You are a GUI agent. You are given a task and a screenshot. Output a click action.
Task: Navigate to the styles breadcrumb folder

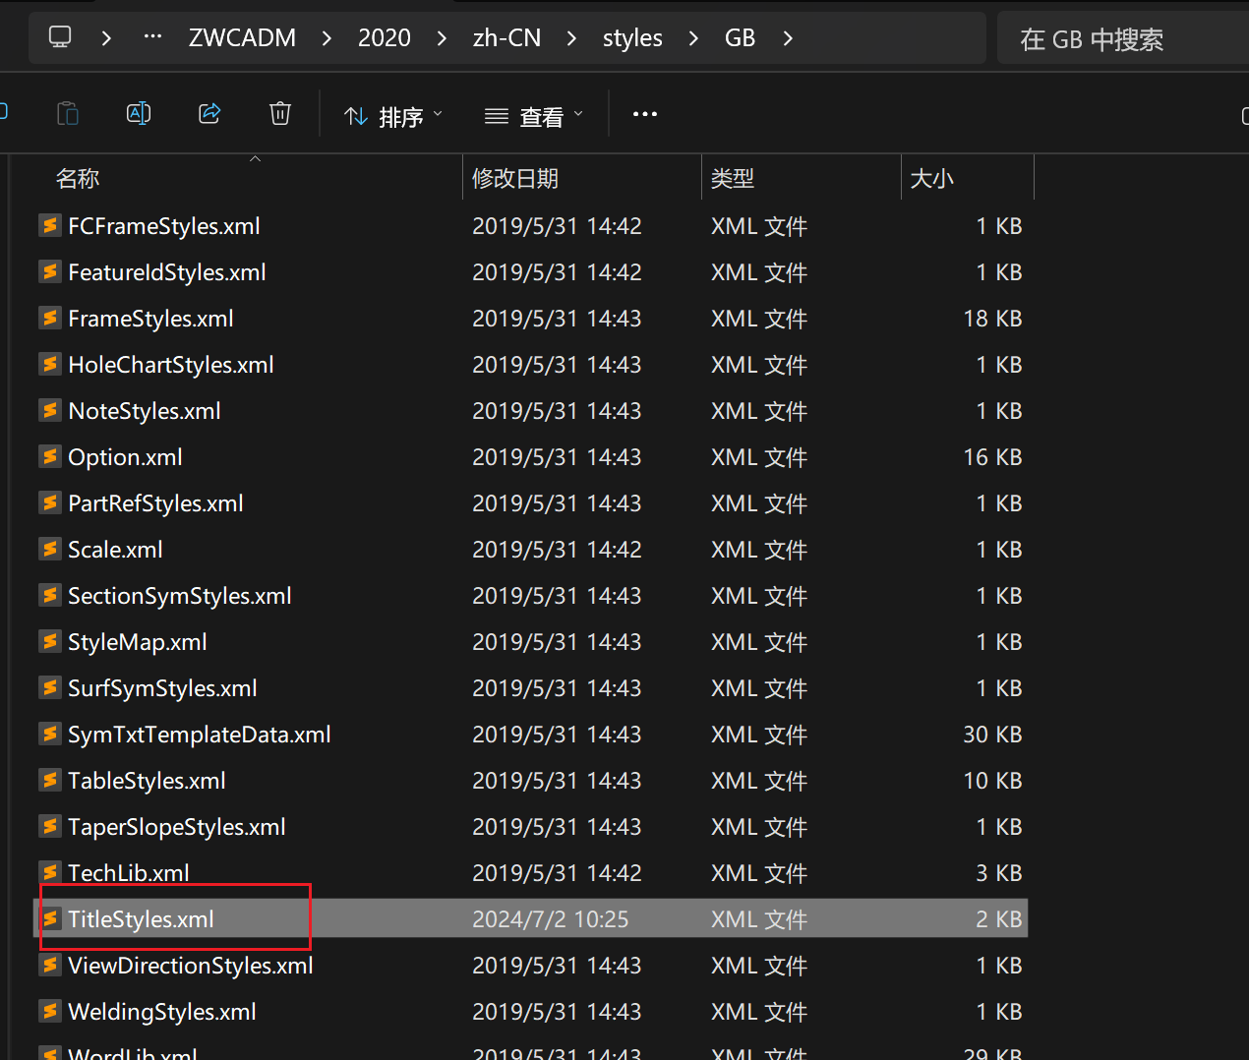[632, 38]
